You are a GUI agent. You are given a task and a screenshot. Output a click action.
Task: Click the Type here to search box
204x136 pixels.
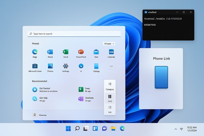74,34
